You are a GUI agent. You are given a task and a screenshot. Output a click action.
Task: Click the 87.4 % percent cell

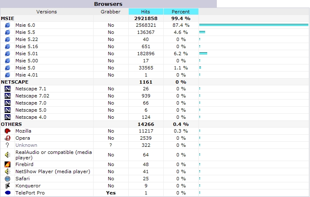click(x=181, y=25)
